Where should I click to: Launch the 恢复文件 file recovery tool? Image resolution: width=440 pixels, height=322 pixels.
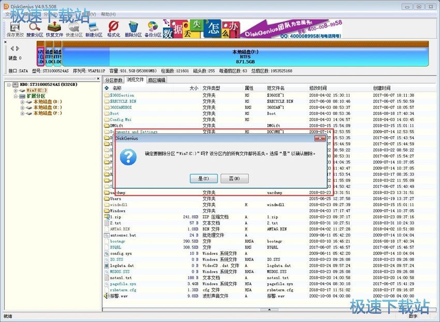(54, 29)
